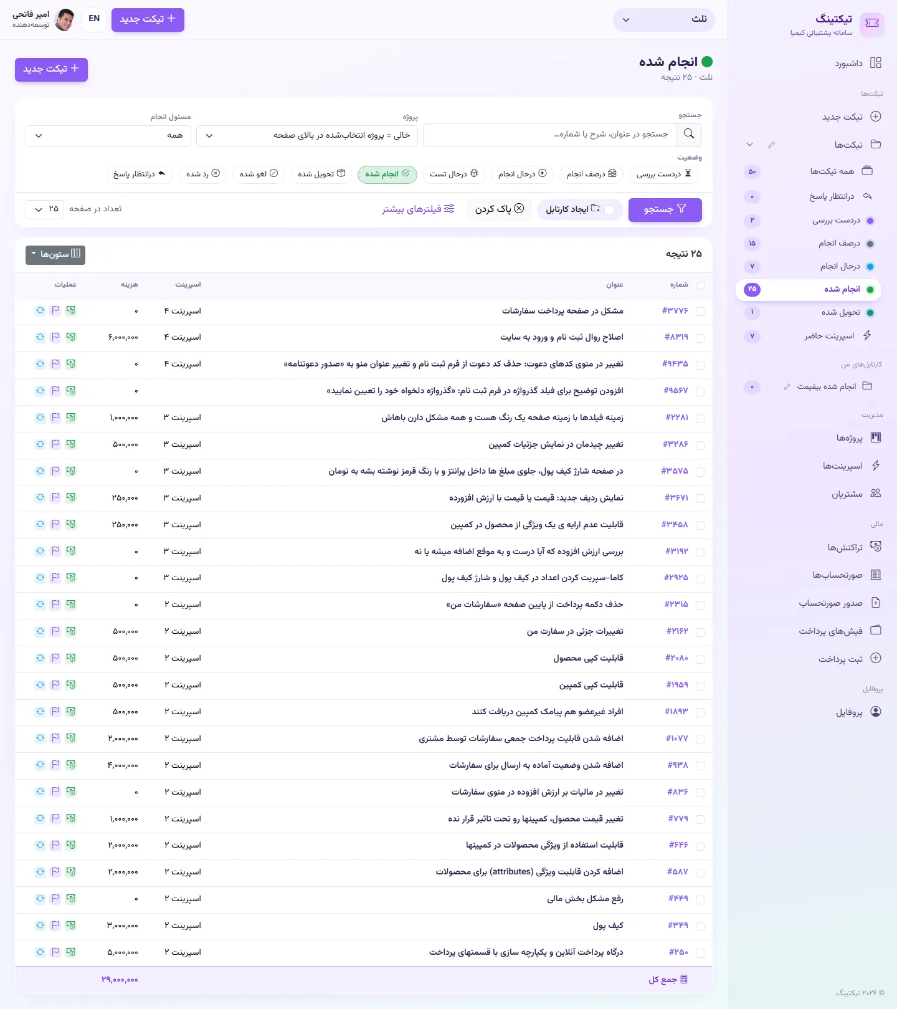Click the پاک کردن button

click(500, 209)
